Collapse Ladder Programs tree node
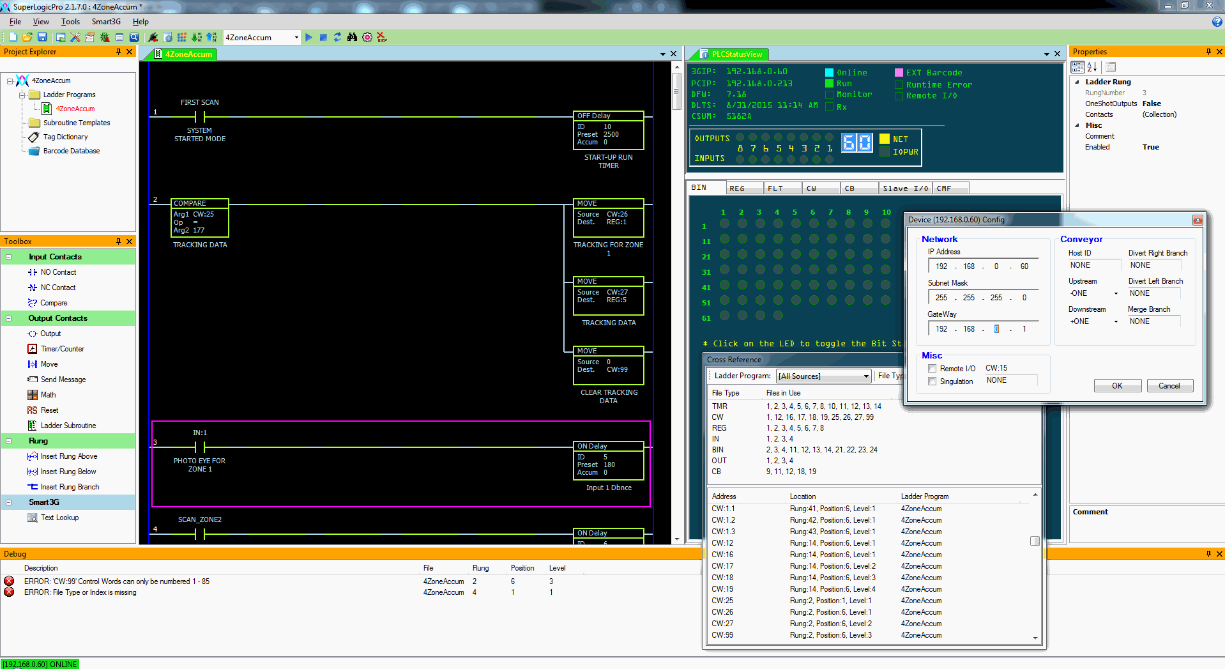The width and height of the screenshot is (1225, 669). click(x=22, y=95)
